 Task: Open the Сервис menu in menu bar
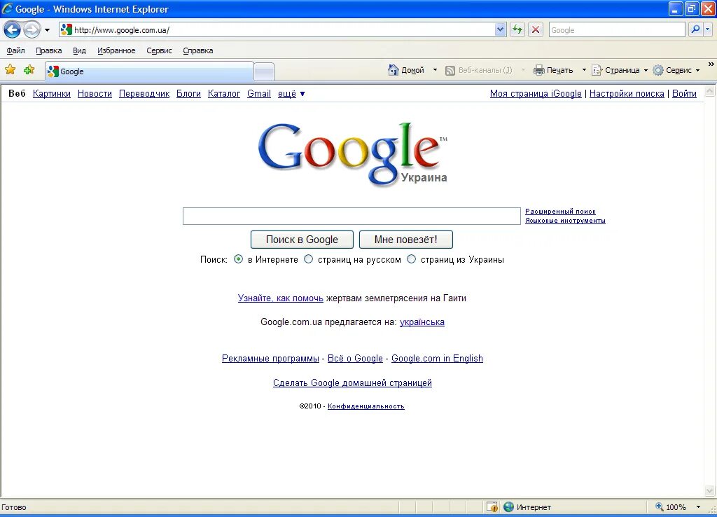point(159,50)
